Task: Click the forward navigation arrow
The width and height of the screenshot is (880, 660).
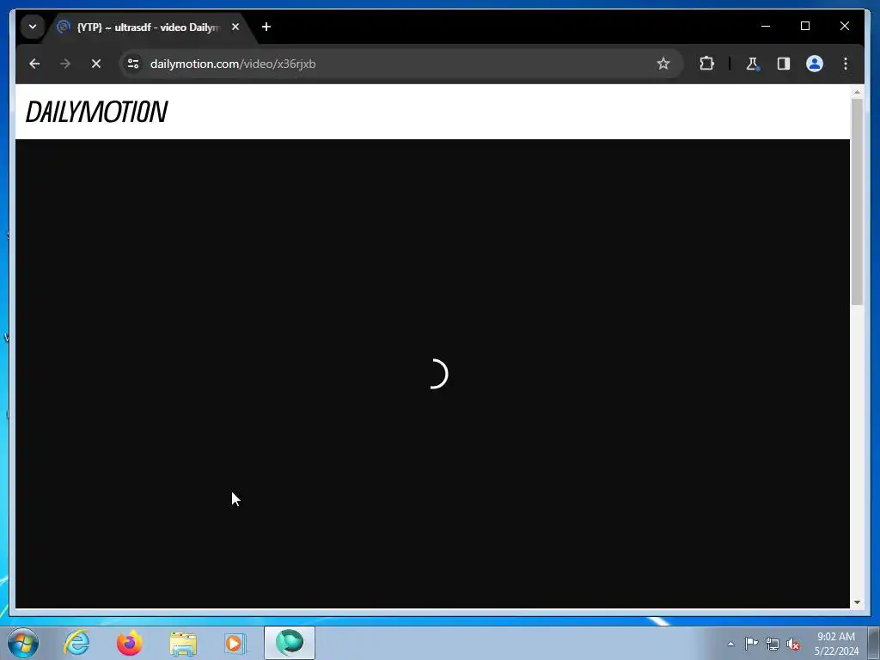Action: click(x=65, y=64)
